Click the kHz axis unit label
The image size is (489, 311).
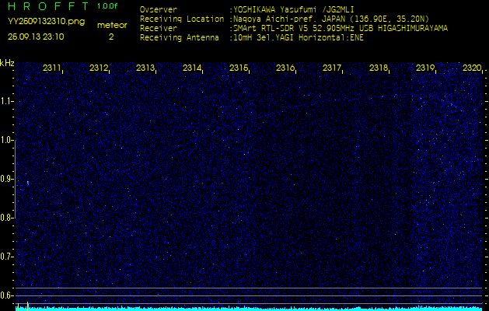(x=7, y=63)
